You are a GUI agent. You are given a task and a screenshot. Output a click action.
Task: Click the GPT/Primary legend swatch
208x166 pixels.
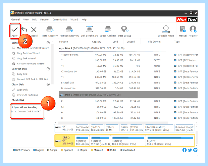point(14,150)
